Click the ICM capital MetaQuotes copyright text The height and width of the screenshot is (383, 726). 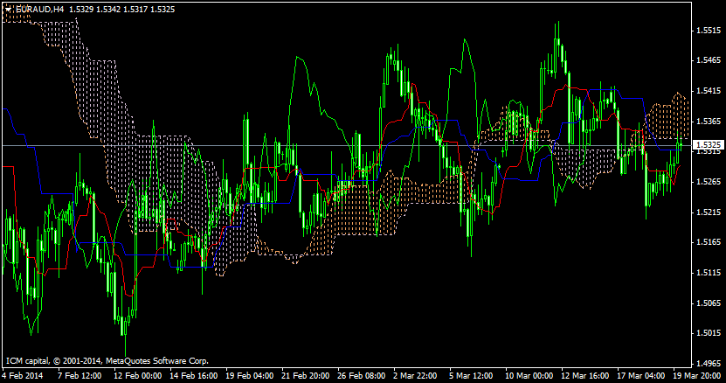point(107,361)
